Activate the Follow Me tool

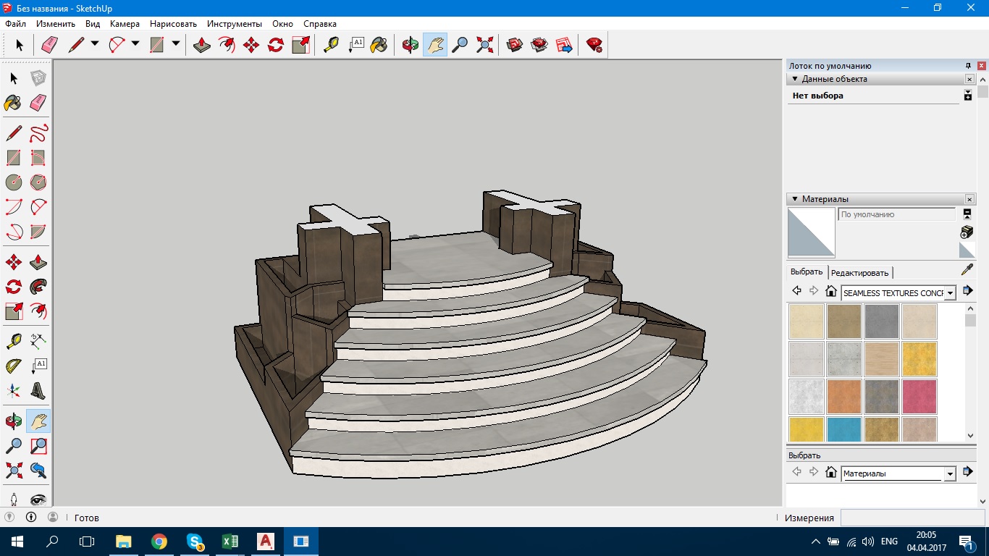click(x=38, y=286)
